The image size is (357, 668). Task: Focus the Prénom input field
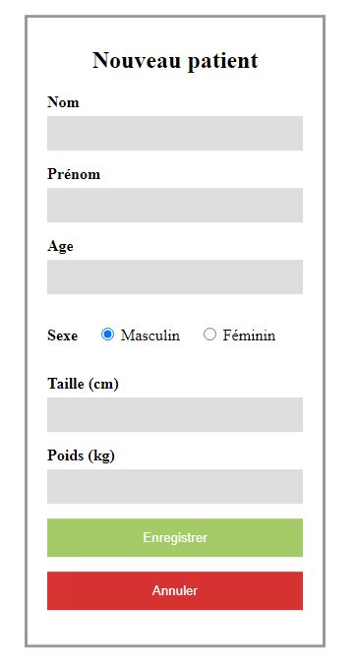(175, 205)
